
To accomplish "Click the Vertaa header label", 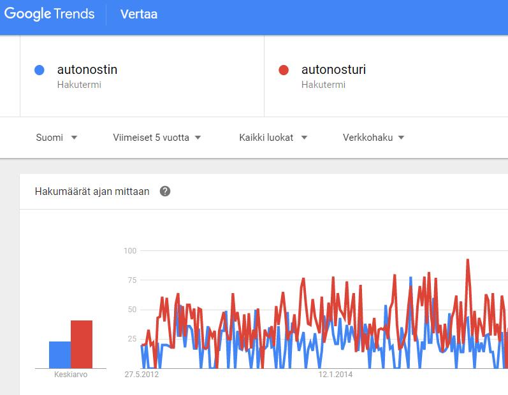I will 139,14.
